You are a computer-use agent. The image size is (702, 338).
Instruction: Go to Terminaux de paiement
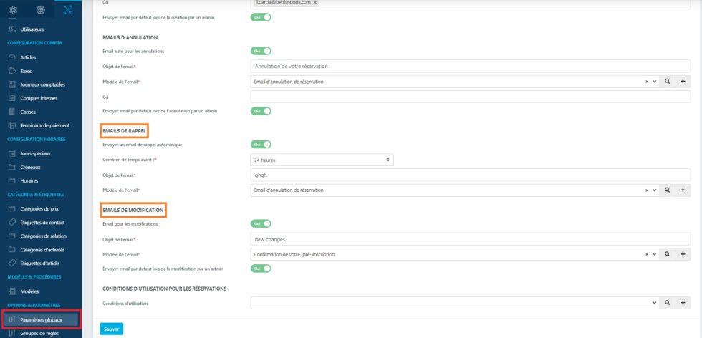click(x=44, y=125)
